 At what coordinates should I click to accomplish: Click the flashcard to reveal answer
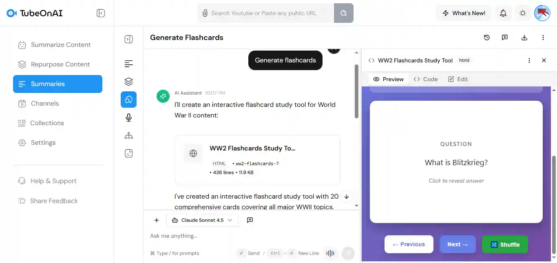[456, 162]
